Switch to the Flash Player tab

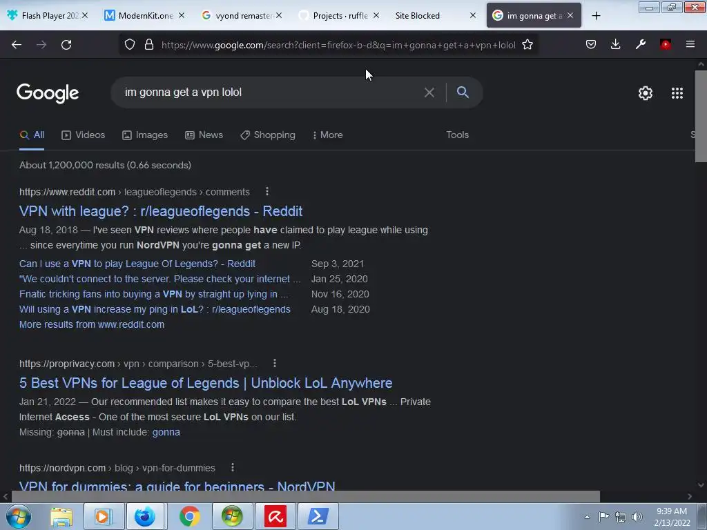[x=46, y=15]
